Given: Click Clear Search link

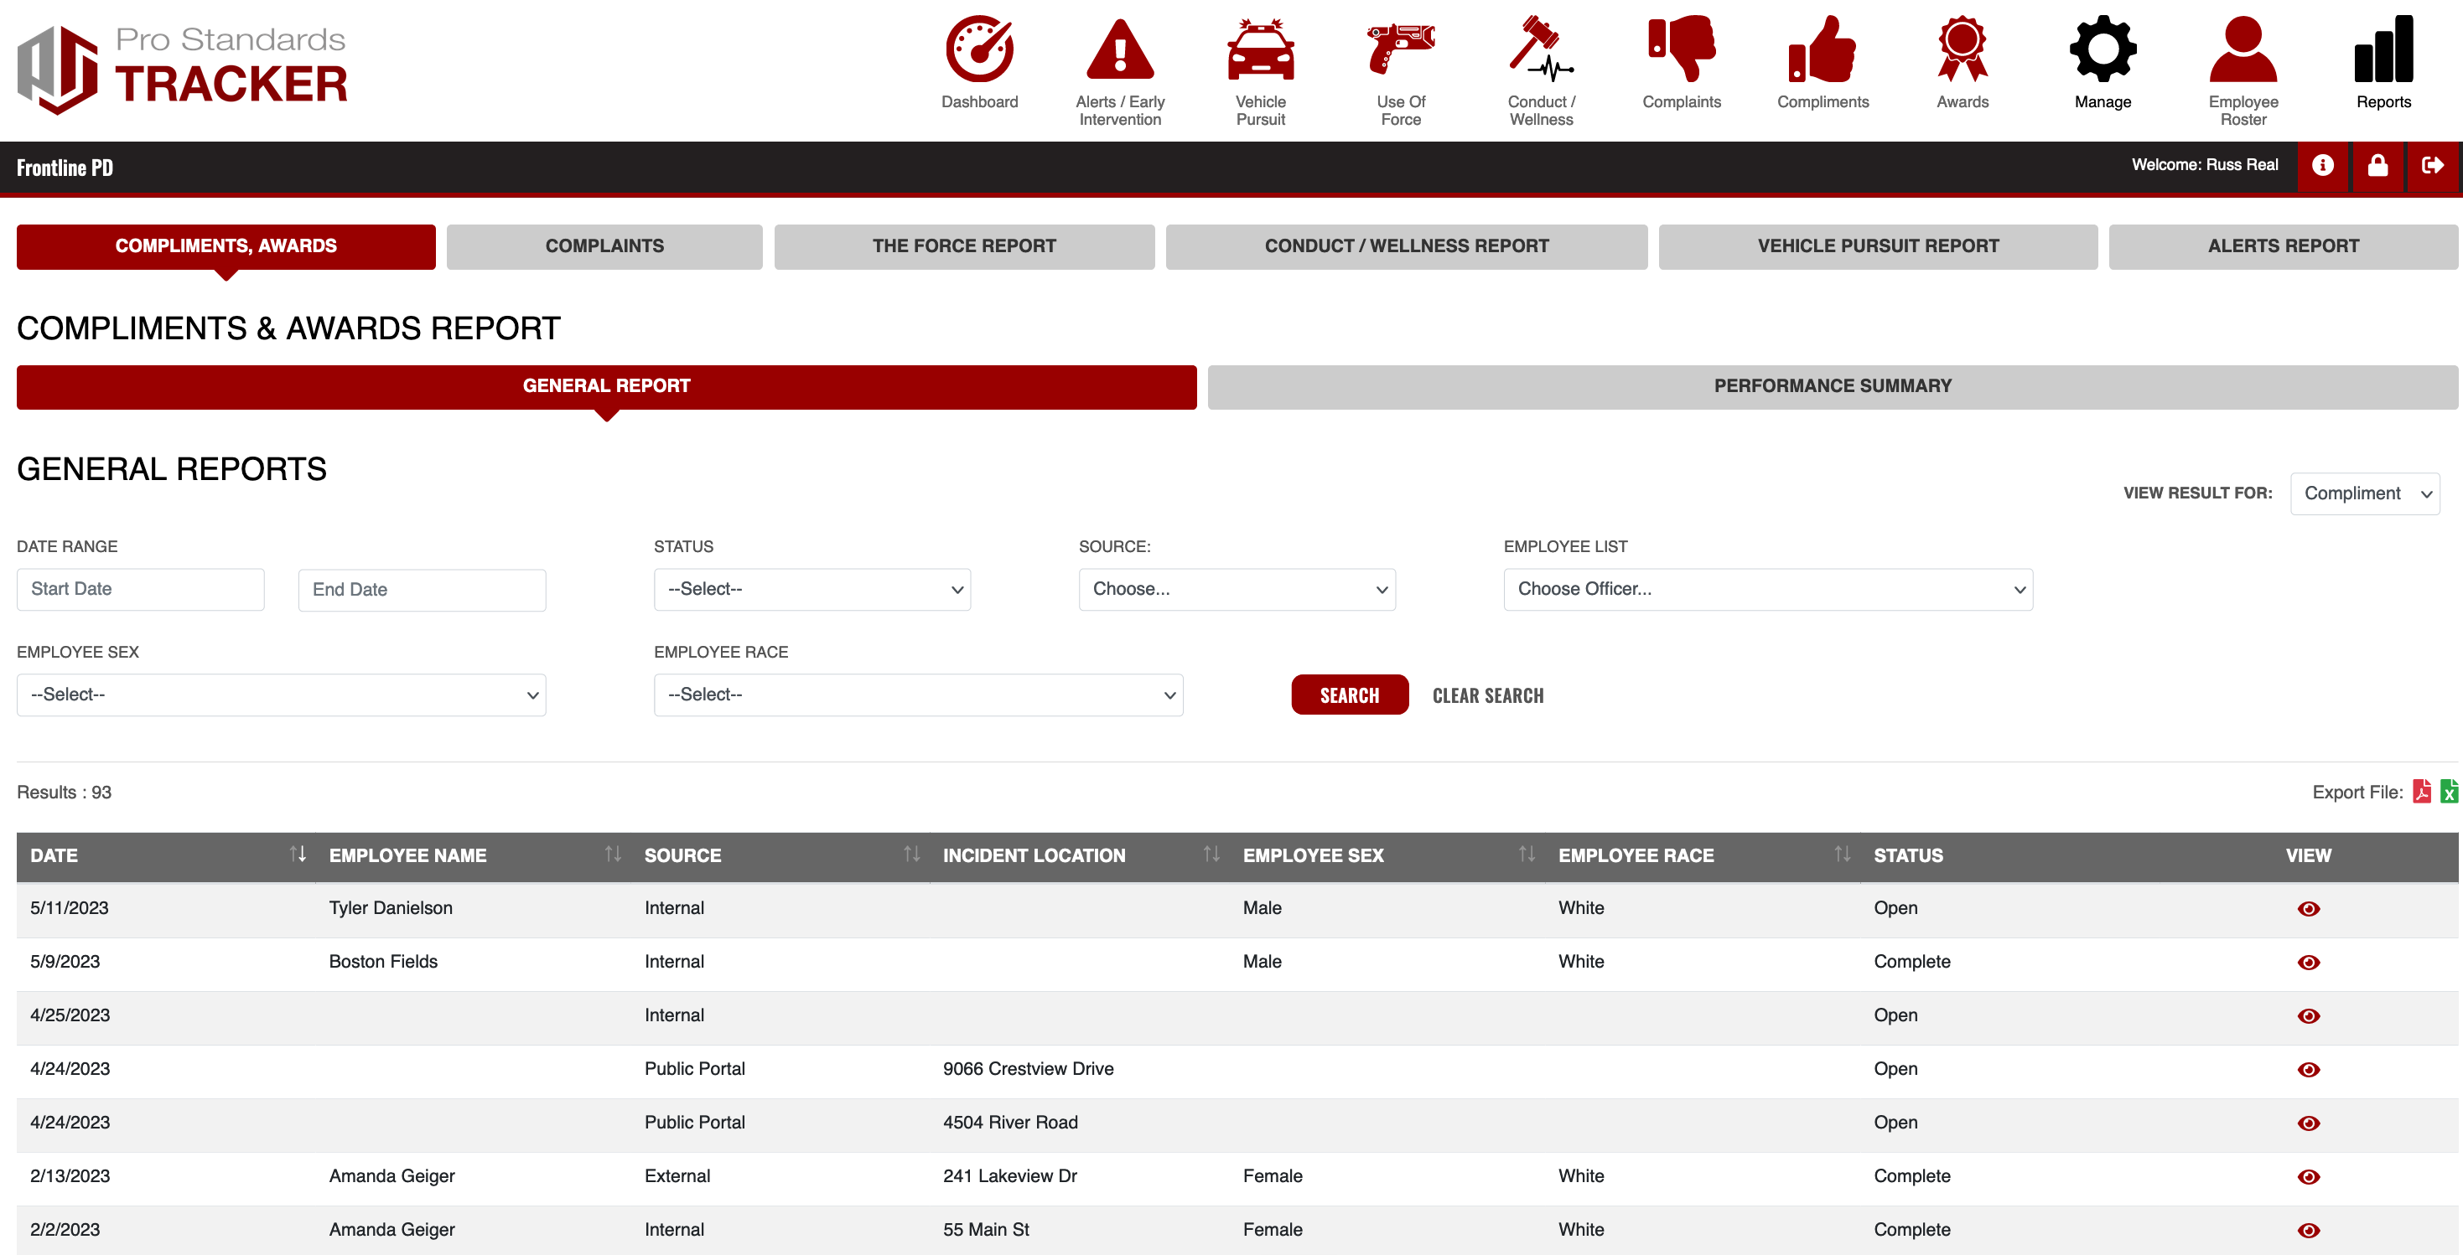Looking at the screenshot, I should (1487, 696).
